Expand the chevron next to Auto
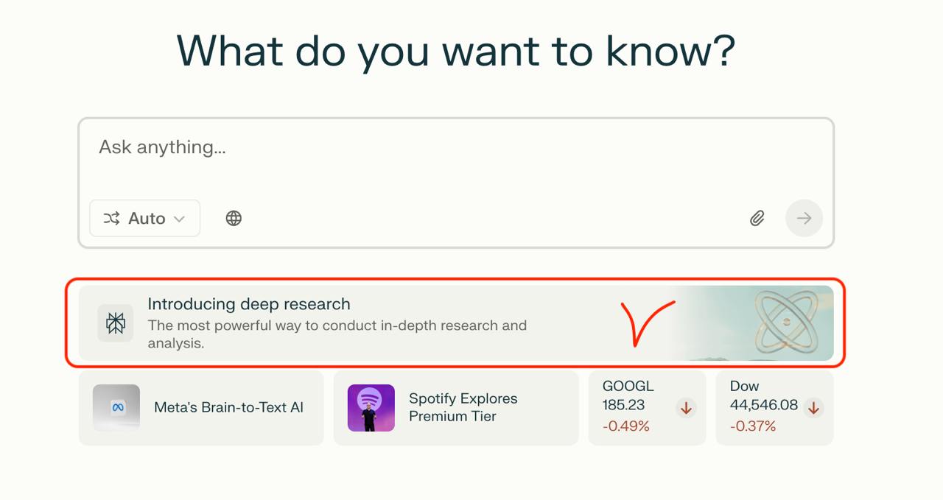 coord(179,218)
